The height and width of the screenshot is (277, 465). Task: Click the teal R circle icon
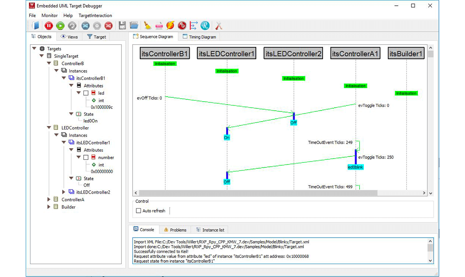[205, 26]
